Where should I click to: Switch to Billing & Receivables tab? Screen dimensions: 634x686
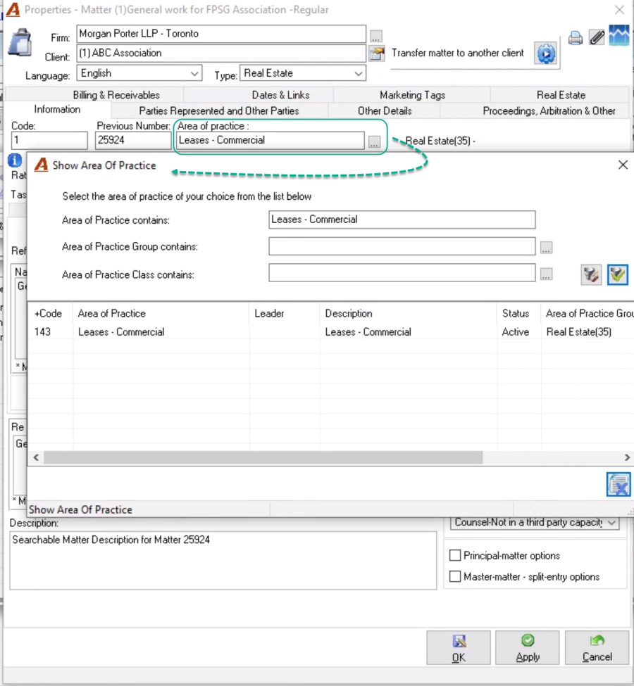(x=116, y=95)
